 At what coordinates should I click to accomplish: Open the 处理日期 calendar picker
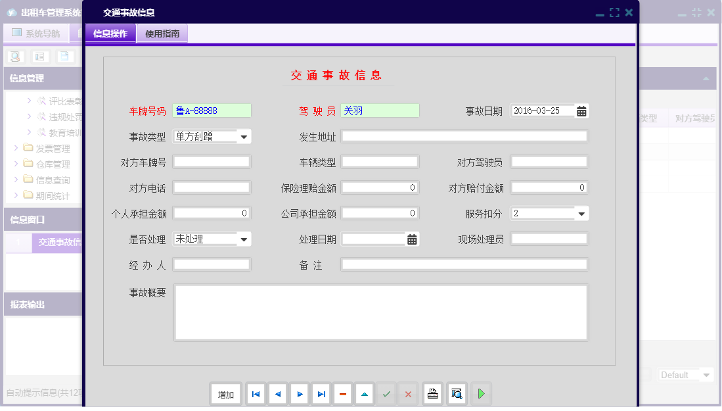[412, 239]
